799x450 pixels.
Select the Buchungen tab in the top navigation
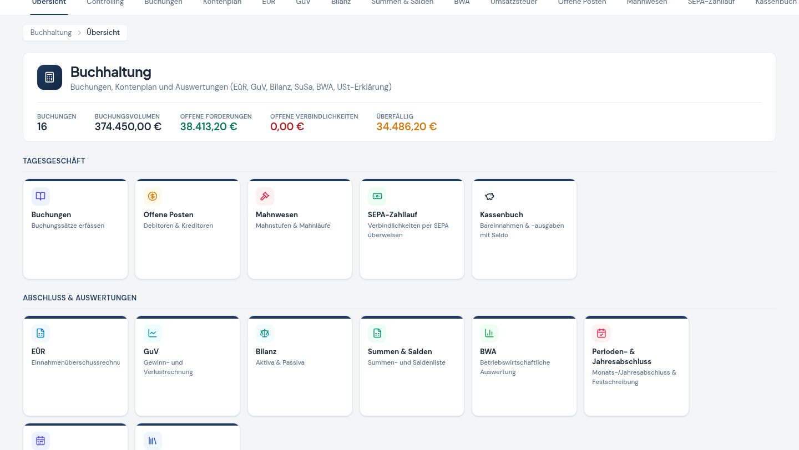click(163, 3)
